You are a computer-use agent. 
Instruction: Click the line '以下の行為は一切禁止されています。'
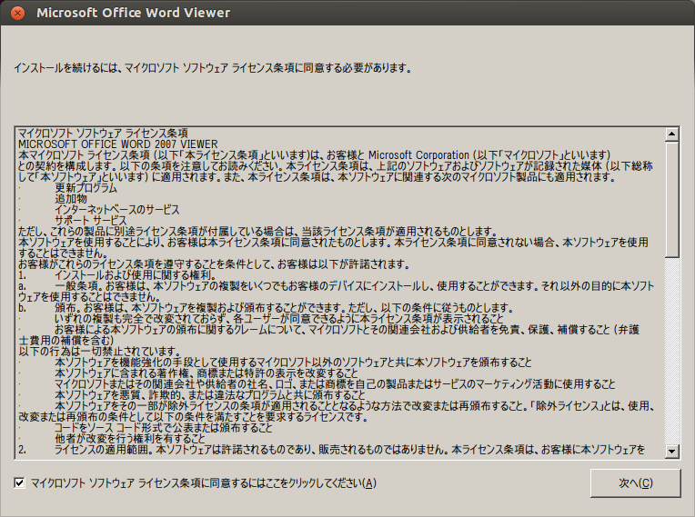pyautogui.click(x=100, y=352)
